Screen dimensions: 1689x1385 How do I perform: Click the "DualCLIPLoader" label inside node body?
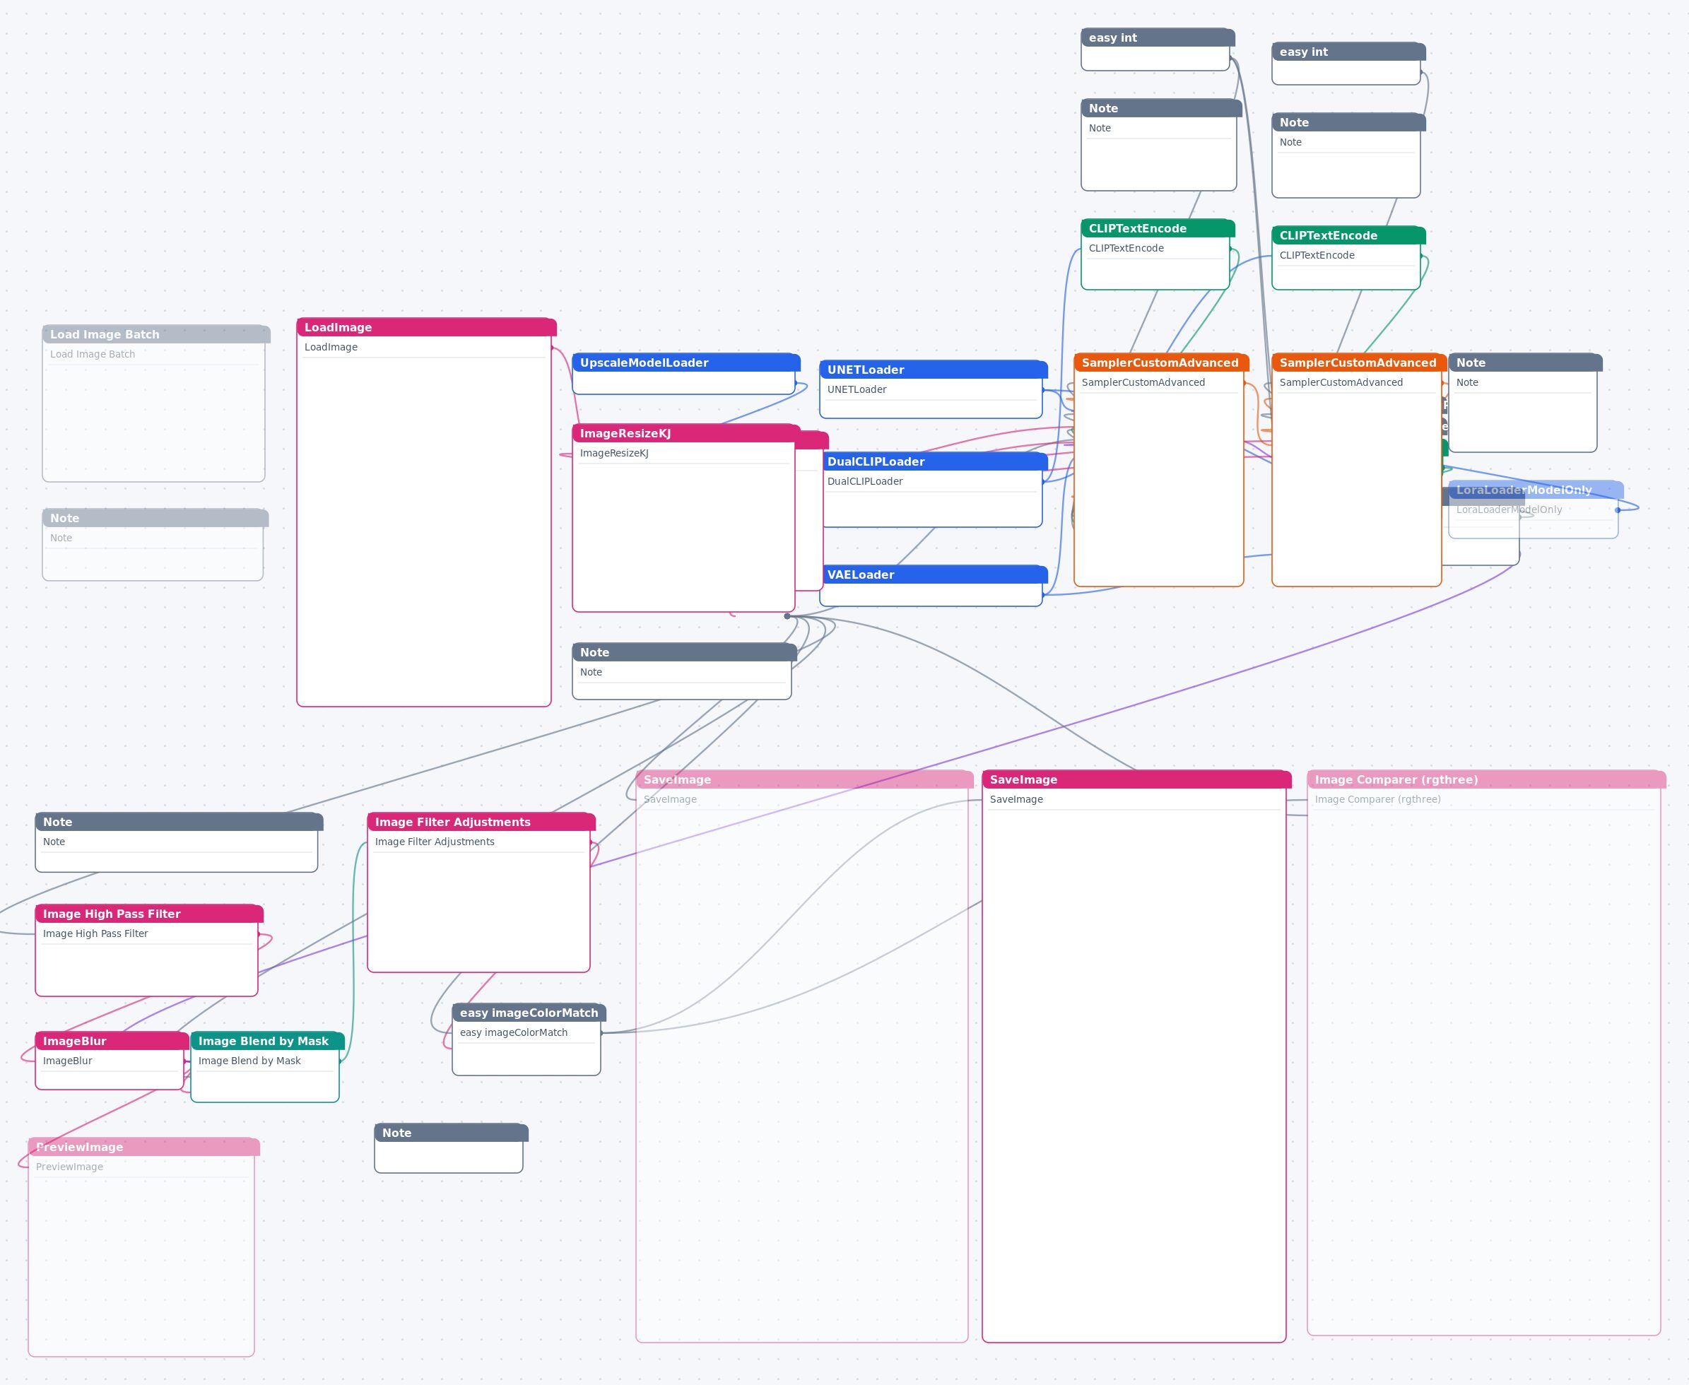865,481
